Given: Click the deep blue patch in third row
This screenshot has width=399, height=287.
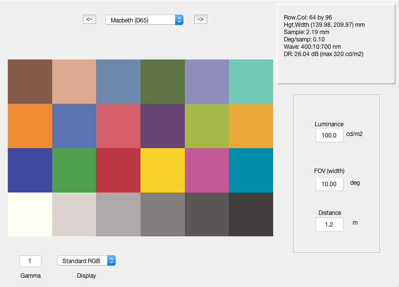Looking at the screenshot, I should click(30, 170).
